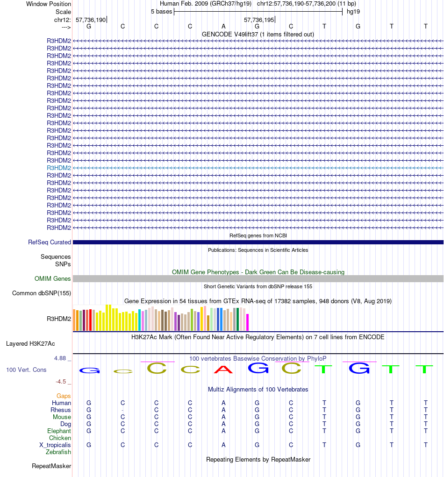This screenshot has width=444, height=477.
Task: Open 100 vertebrates Basewise Conservation by PhyloP title
Action: 258,358
